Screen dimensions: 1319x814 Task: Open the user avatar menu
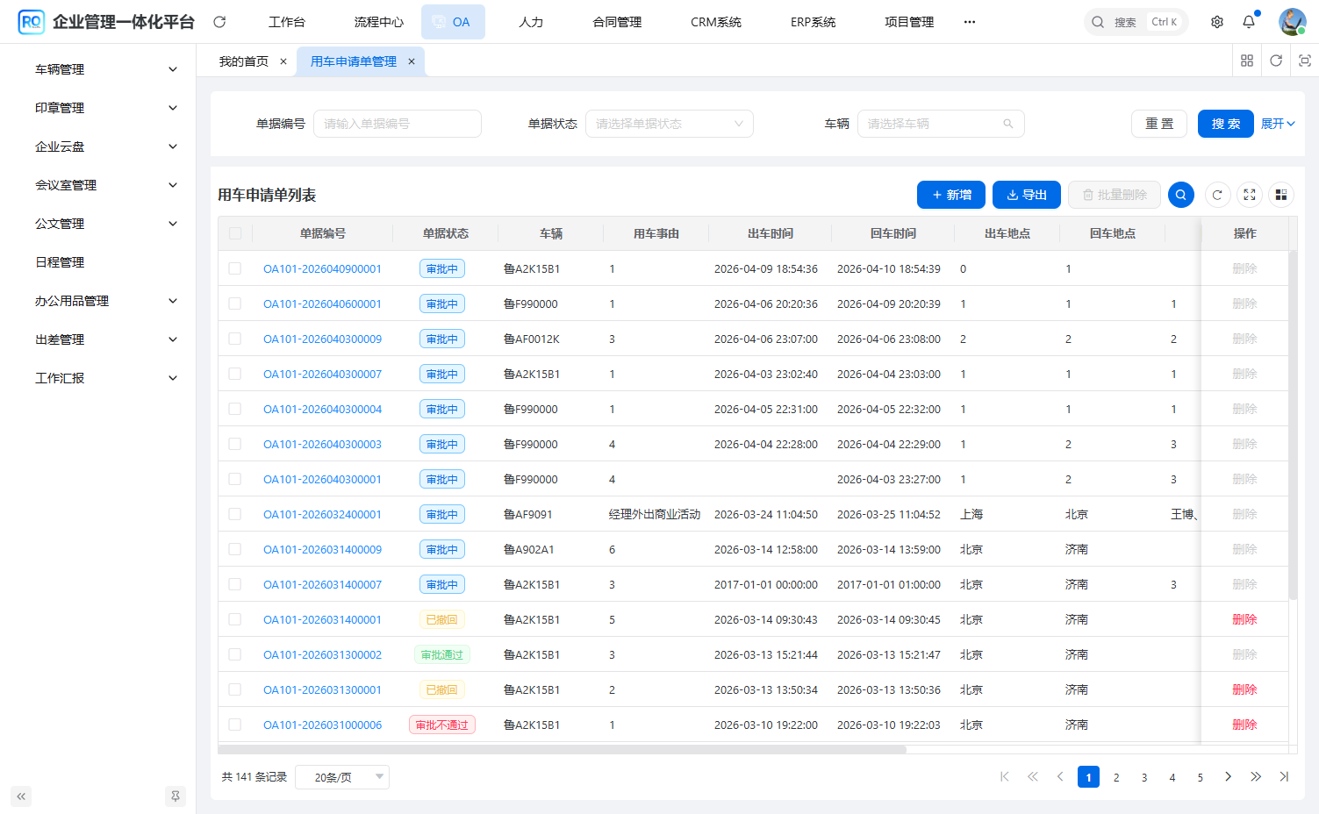click(1292, 22)
